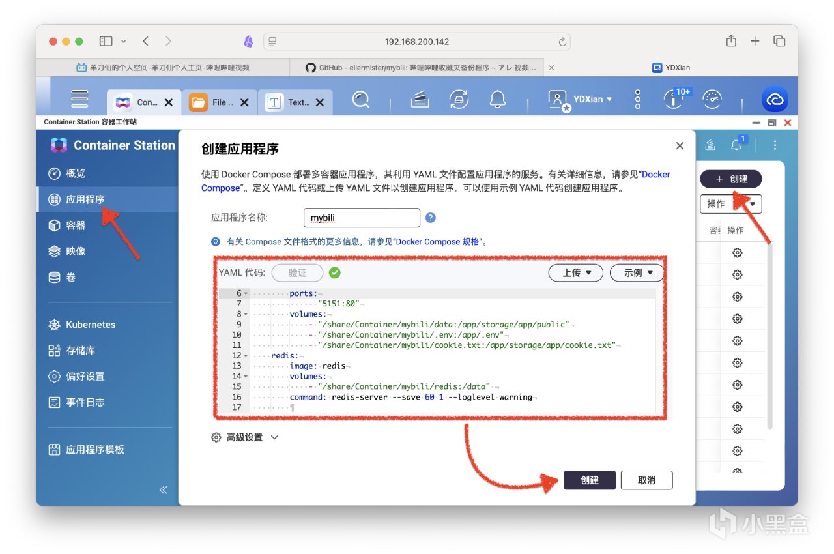Collapse the volumes fold arrow at line 14
Screen dimensions: 834x554
click(246, 377)
